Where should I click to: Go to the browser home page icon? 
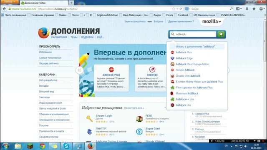(x=254, y=9)
